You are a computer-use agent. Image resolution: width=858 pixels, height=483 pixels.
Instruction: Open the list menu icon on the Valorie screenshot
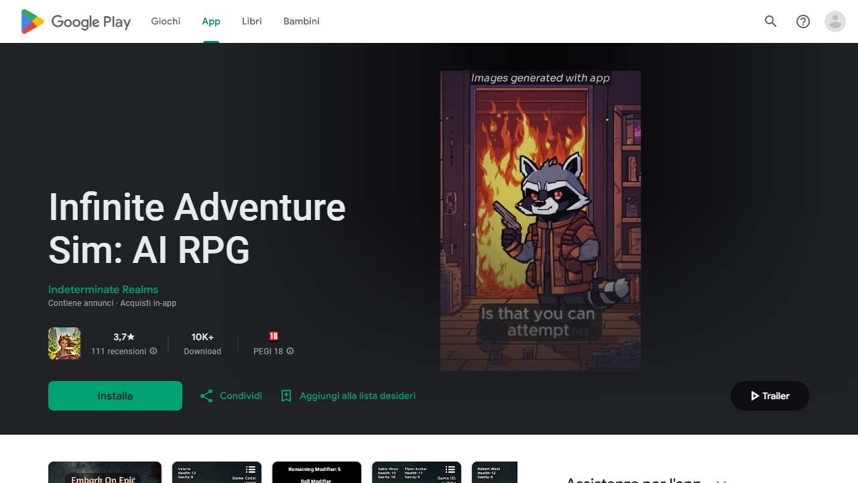(251, 470)
